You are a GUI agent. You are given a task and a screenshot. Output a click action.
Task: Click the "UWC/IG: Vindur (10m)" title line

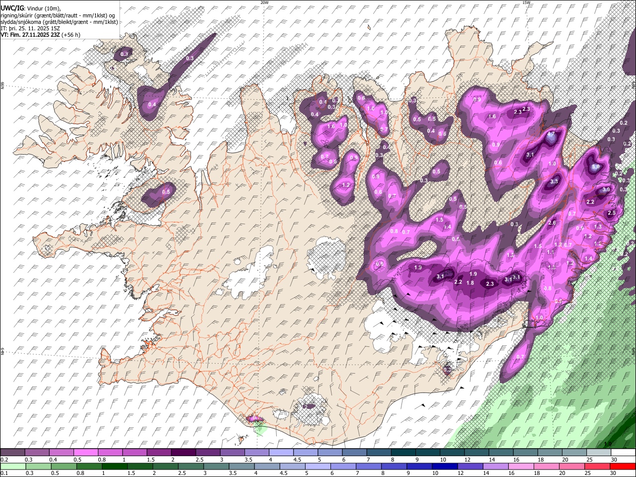click(31, 8)
